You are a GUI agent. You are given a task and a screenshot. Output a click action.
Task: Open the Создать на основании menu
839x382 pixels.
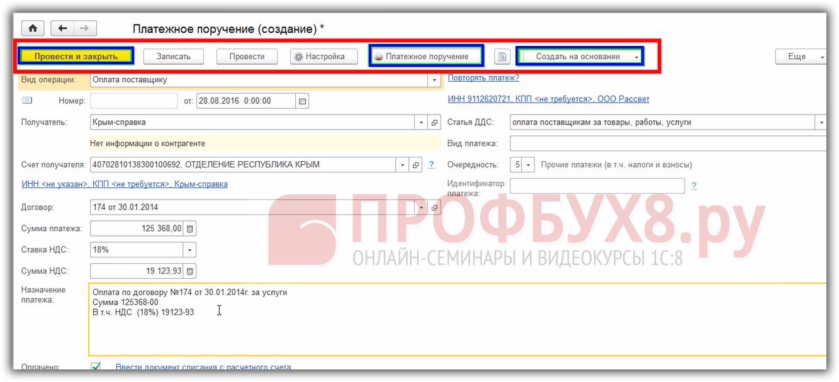point(579,57)
